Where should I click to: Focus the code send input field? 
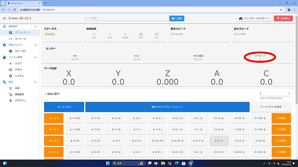(126, 19)
